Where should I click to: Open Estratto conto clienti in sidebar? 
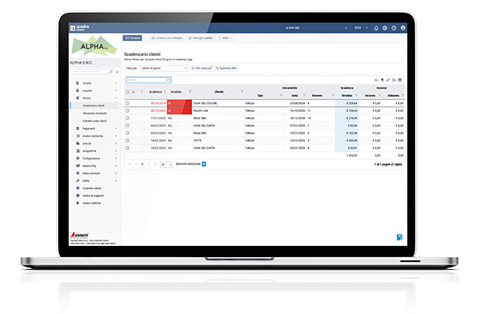pyautogui.click(x=95, y=121)
